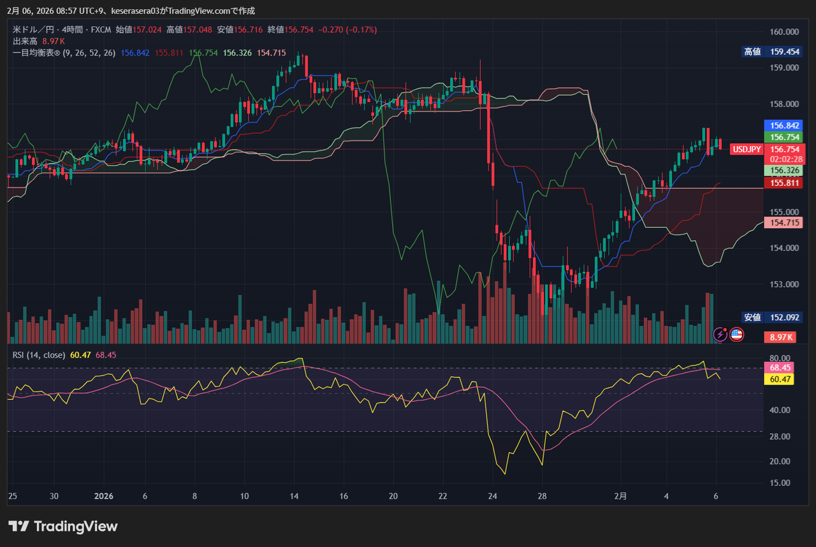The height and width of the screenshot is (547, 816).
Task: Click the red USDJPY price tag
Action: 747,149
